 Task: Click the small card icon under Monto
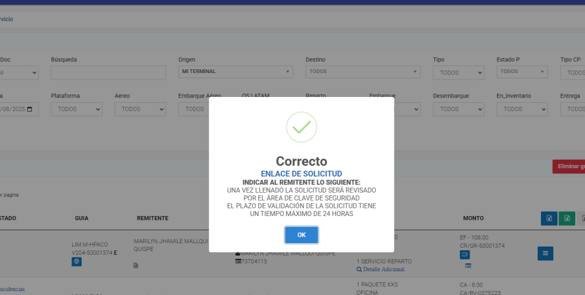468,266
